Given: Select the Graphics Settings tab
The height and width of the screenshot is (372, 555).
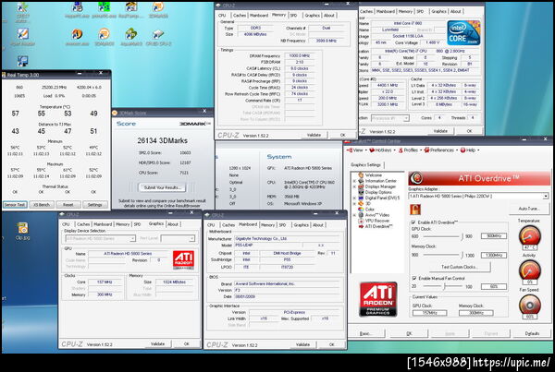Looking at the screenshot, I should [365, 164].
